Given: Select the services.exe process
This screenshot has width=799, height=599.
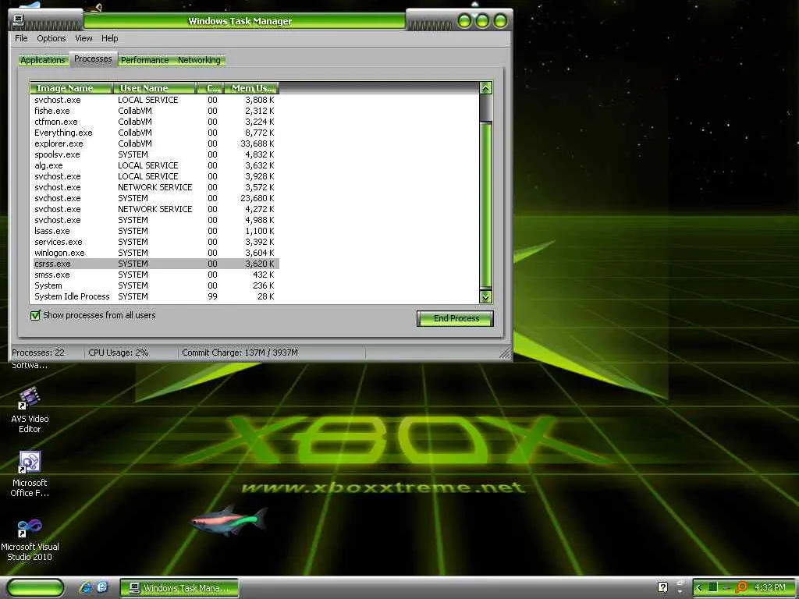Looking at the screenshot, I should click(154, 242).
